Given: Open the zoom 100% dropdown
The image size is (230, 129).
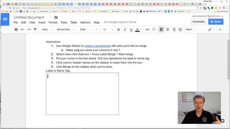Looking at the screenshot, I should [x=47, y=29].
